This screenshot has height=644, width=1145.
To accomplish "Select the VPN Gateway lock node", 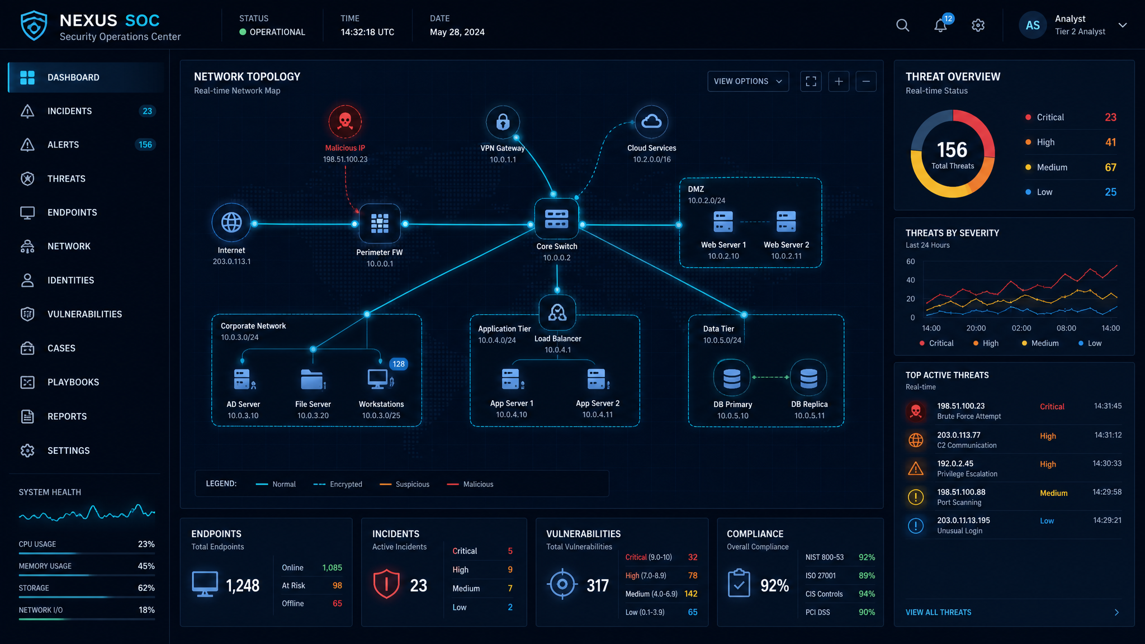I will coord(503,121).
